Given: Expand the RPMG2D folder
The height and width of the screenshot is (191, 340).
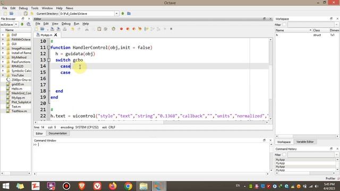Looking at the screenshot, I should pyautogui.click(x=3, y=66).
